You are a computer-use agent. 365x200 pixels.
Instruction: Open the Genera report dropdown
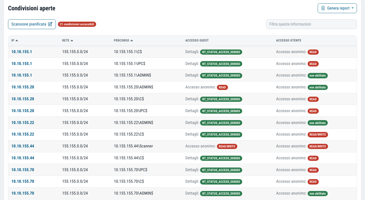coord(337,8)
